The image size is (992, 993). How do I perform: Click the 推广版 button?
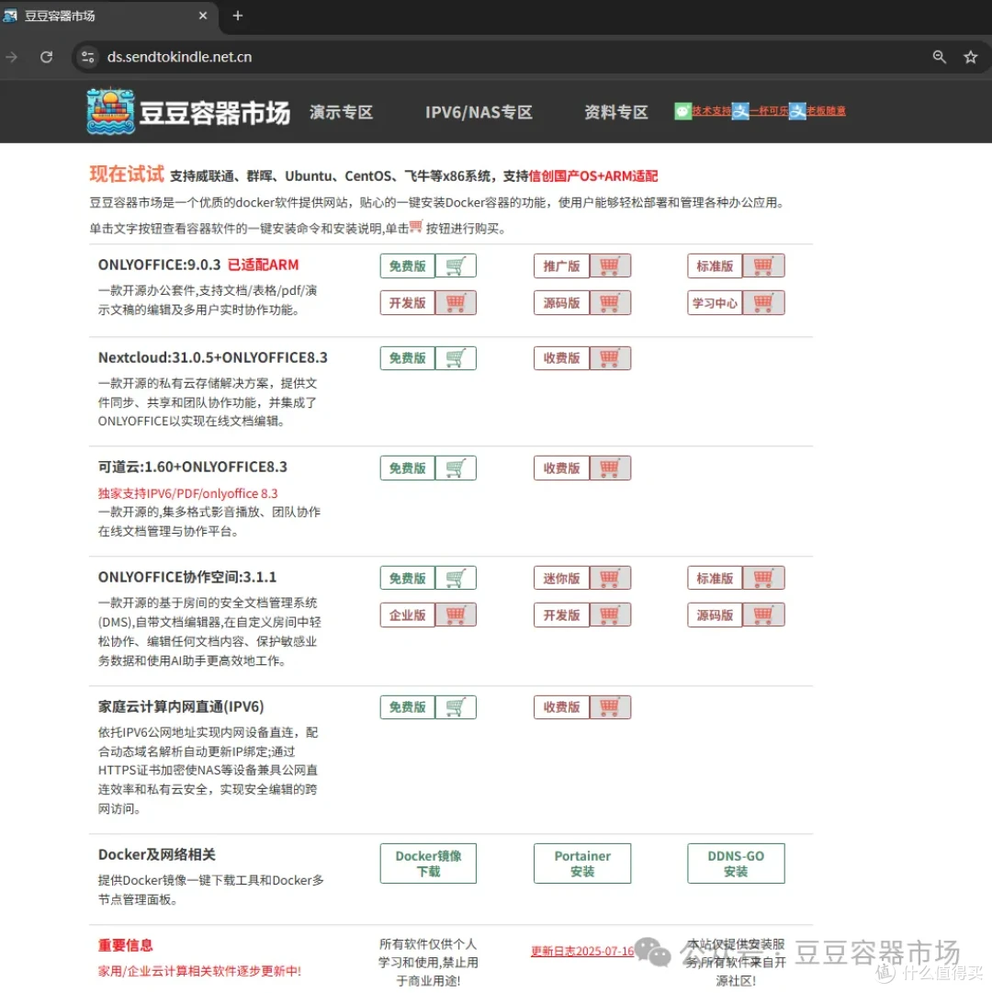point(561,266)
